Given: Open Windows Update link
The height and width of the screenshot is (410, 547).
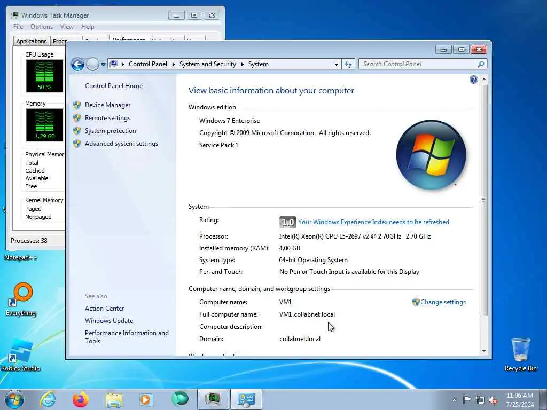Looking at the screenshot, I should coord(109,321).
